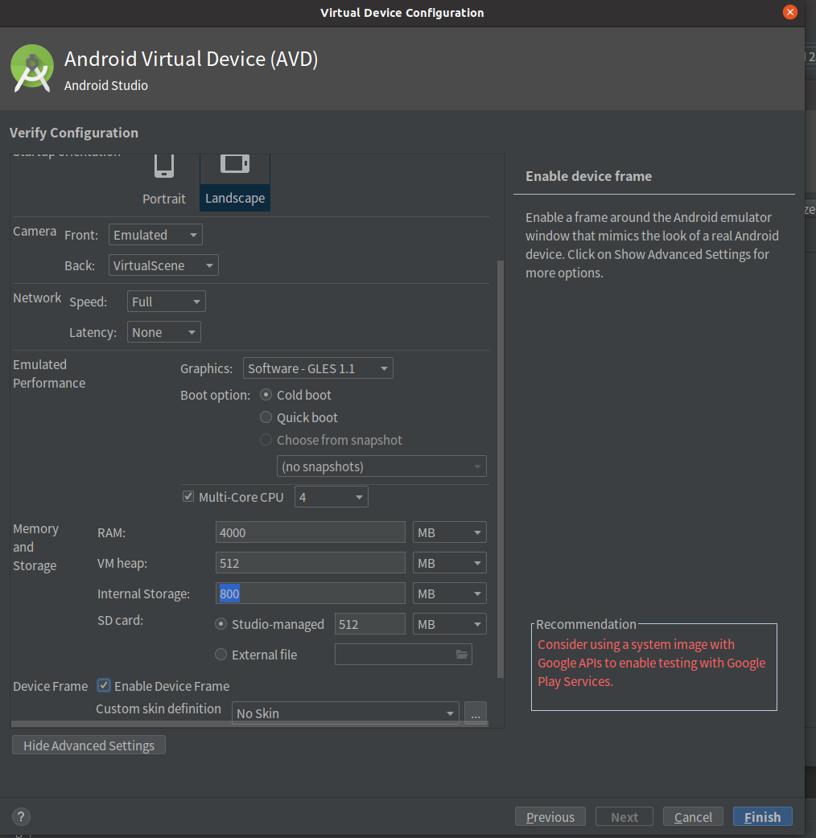816x838 pixels.
Task: Enable the Quick boot option
Action: [266, 417]
